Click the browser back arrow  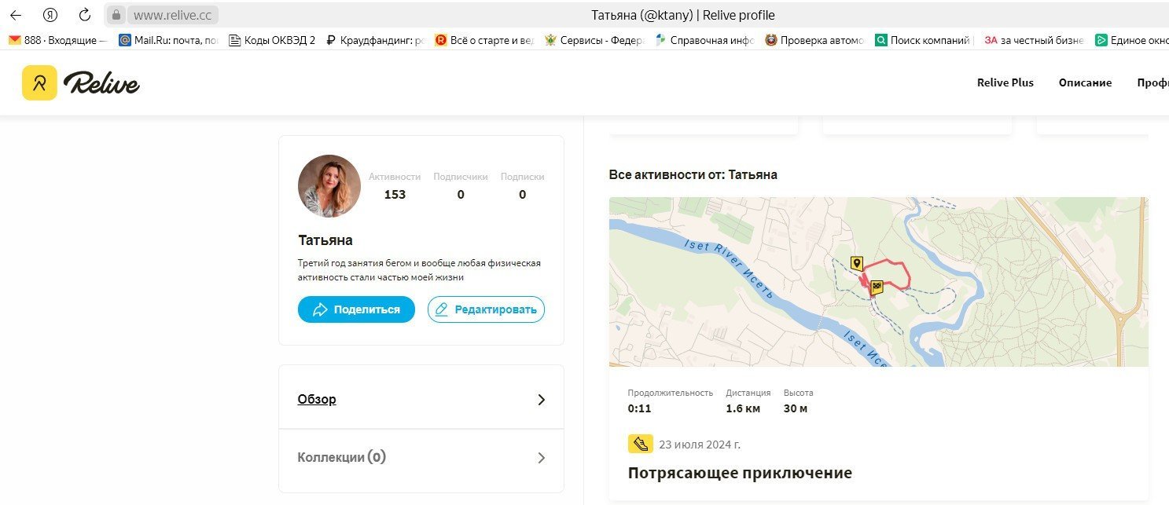pos(16,15)
